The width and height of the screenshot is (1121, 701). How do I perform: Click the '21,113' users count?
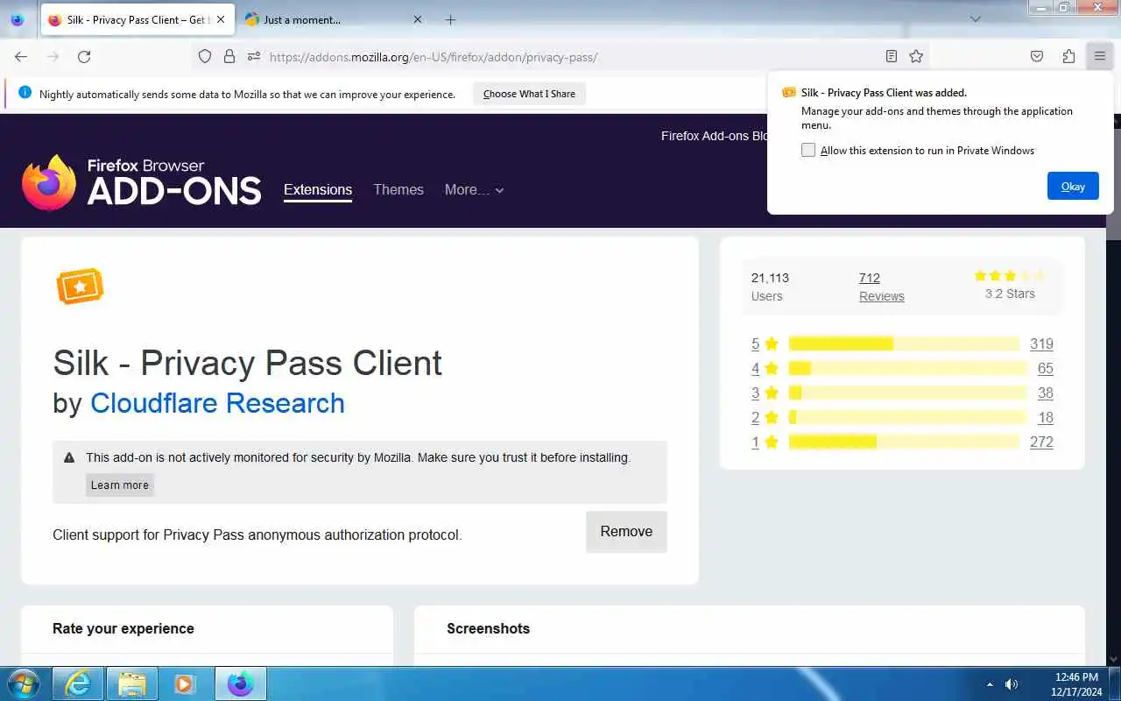click(x=770, y=278)
